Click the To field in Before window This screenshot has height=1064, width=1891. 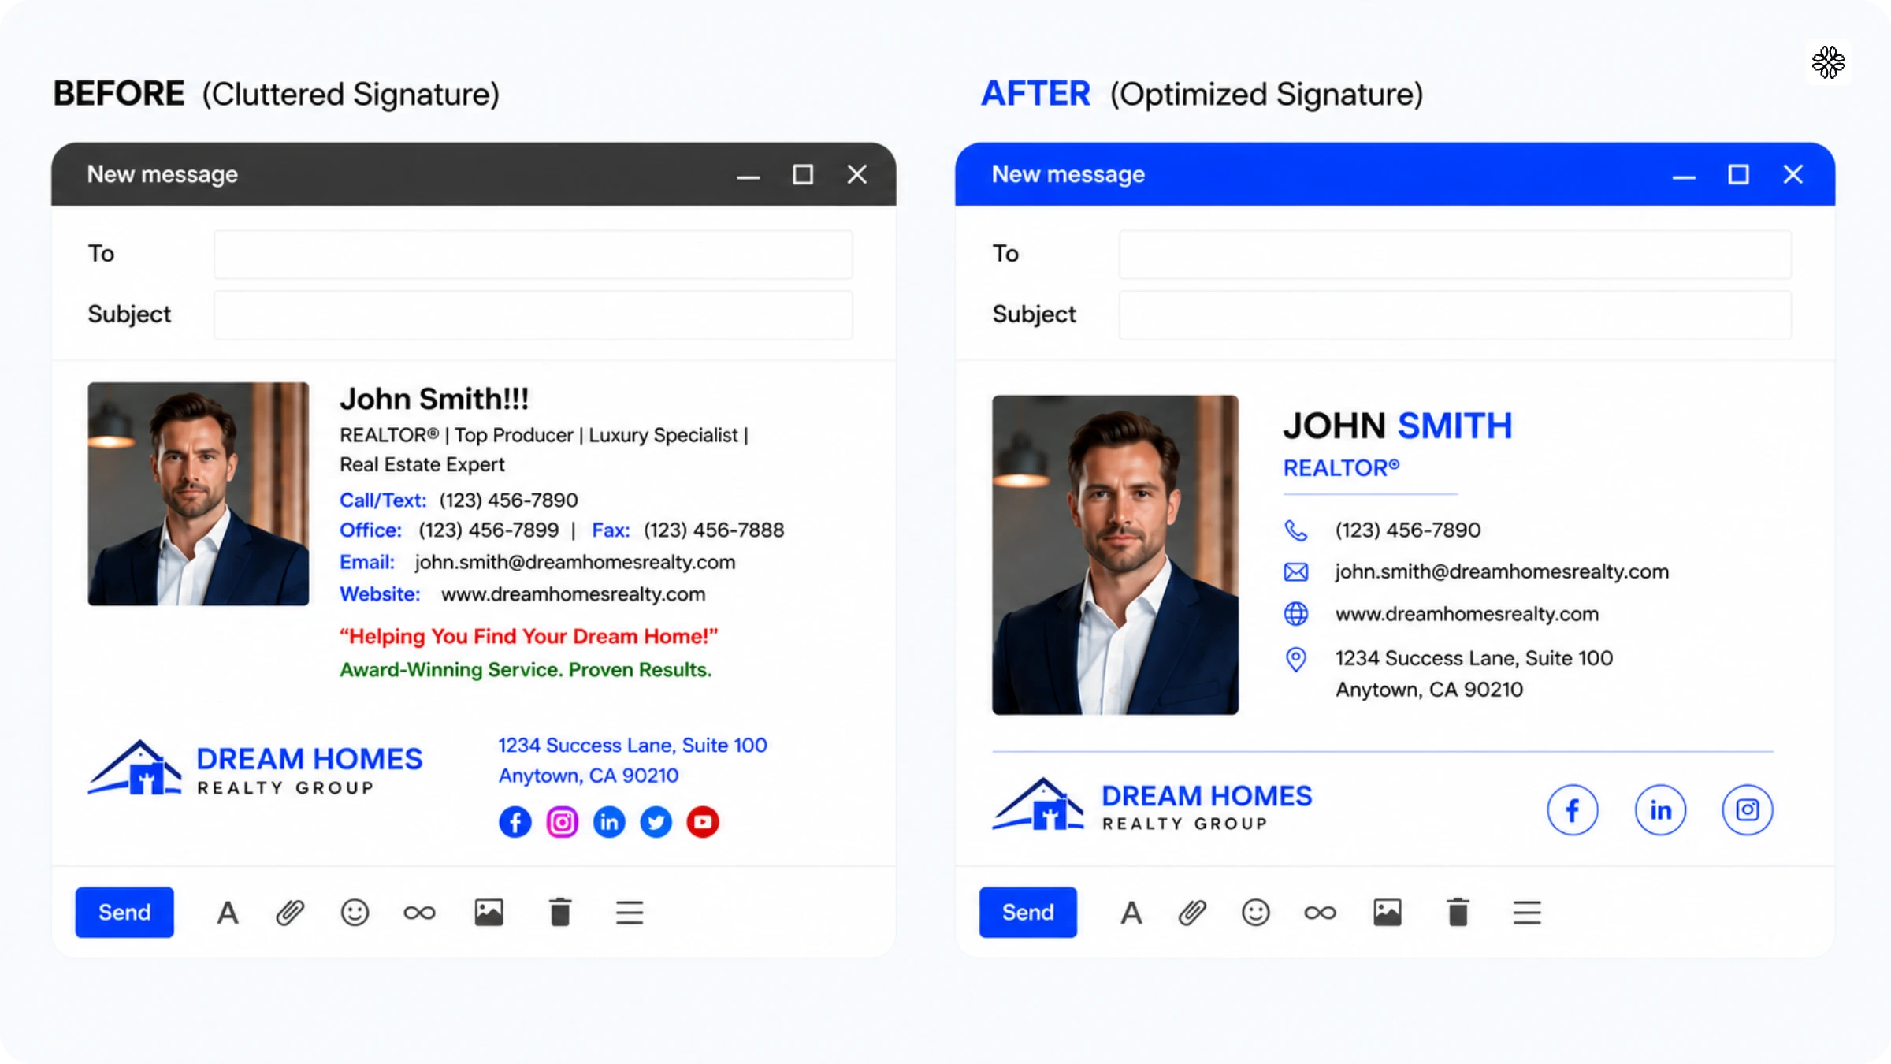pos(533,254)
